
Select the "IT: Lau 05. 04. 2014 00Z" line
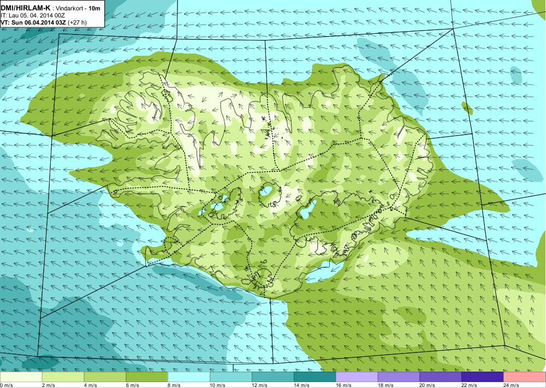[x=33, y=16]
